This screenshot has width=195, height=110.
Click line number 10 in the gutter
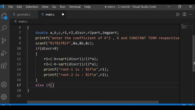point(19,48)
